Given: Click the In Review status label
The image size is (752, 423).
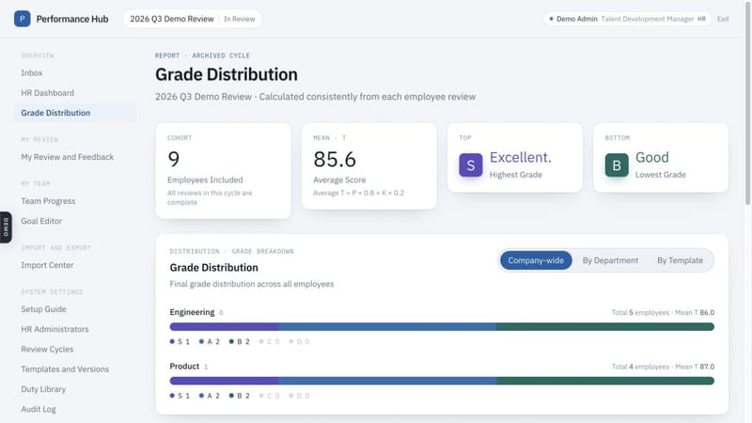Looking at the screenshot, I should tap(240, 19).
